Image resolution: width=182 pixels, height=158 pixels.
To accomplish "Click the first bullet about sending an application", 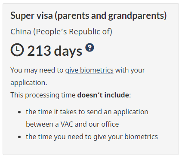I will click(87, 118).
